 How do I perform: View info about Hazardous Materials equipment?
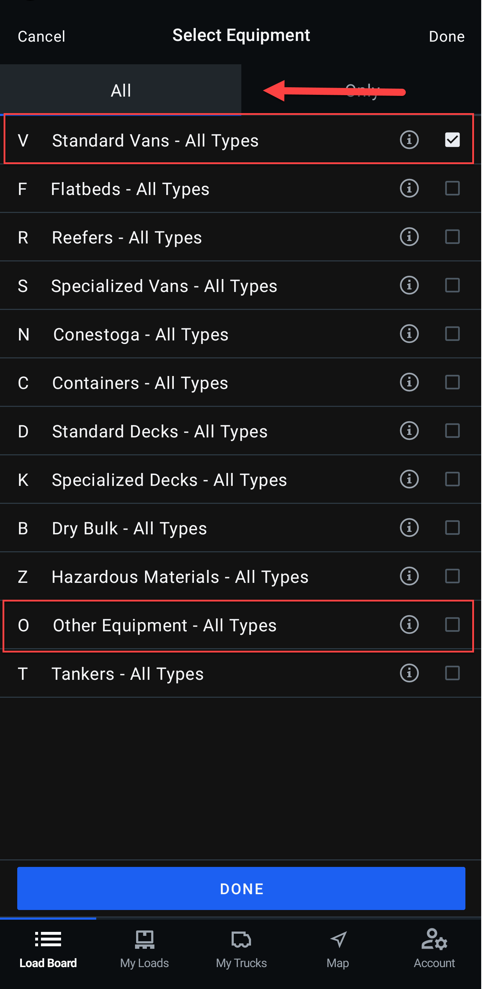pyautogui.click(x=409, y=576)
